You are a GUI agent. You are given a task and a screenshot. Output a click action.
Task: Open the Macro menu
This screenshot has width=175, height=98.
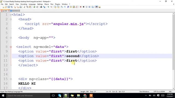pyautogui.click(x=46, y=4)
